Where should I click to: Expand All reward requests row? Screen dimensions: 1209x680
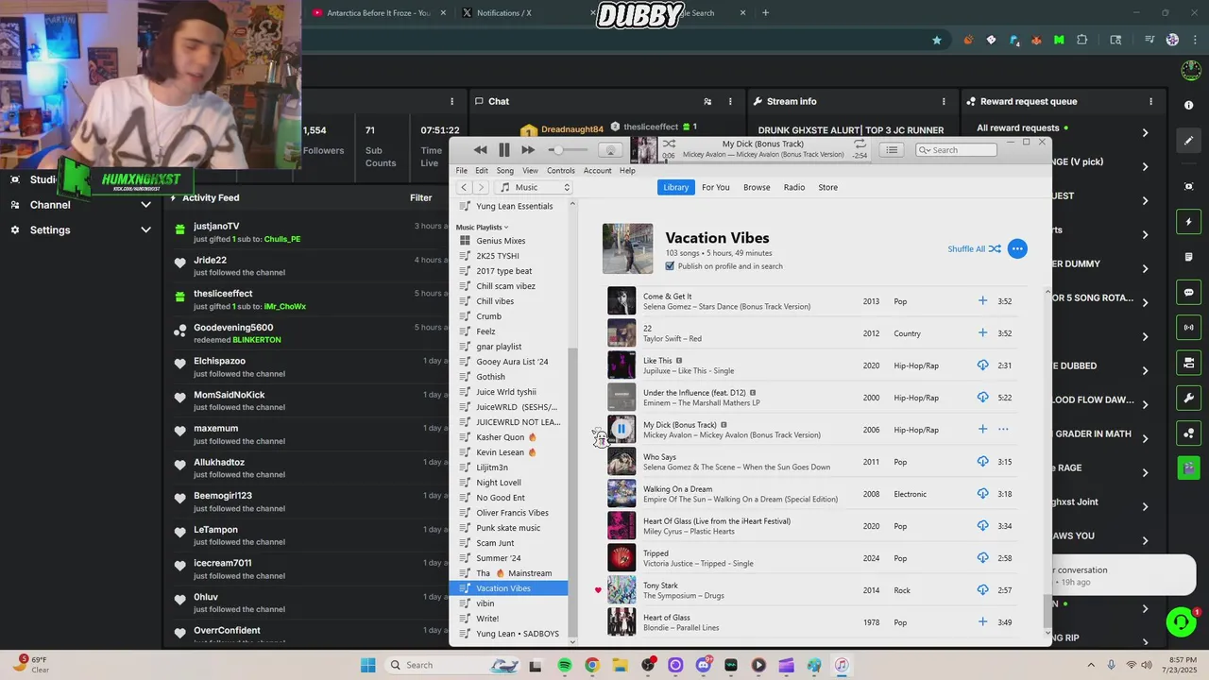coord(1145,133)
